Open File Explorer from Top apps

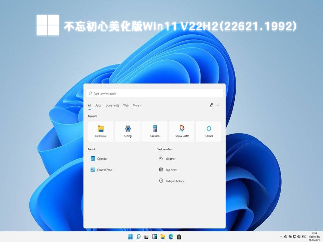101,131
